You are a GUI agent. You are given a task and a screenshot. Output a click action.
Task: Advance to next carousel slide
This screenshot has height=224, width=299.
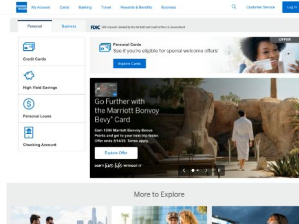click(206, 170)
